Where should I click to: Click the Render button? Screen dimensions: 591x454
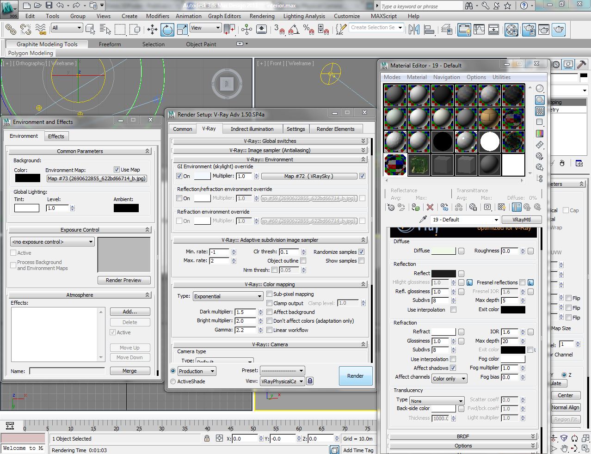355,376
